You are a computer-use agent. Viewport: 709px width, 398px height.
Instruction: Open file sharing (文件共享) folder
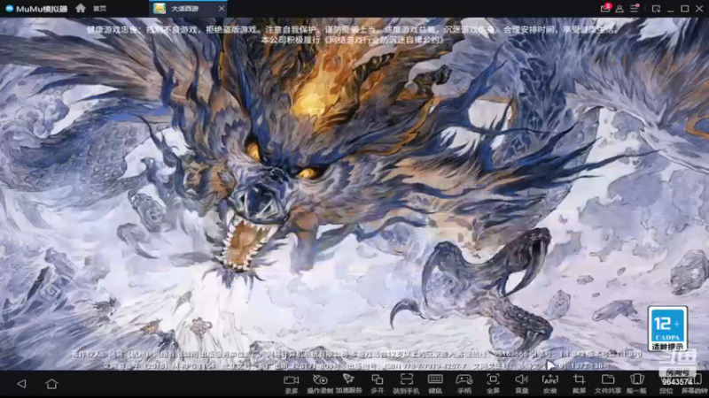[x=608, y=384]
